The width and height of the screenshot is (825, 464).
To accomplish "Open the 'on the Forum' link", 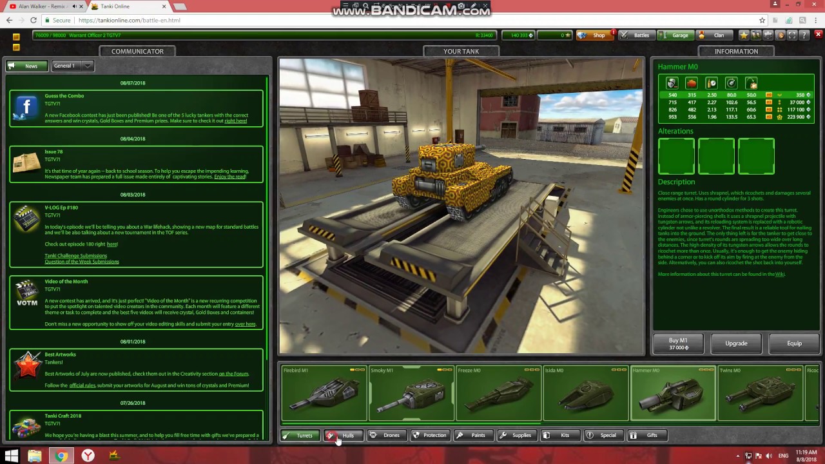I will (233, 374).
